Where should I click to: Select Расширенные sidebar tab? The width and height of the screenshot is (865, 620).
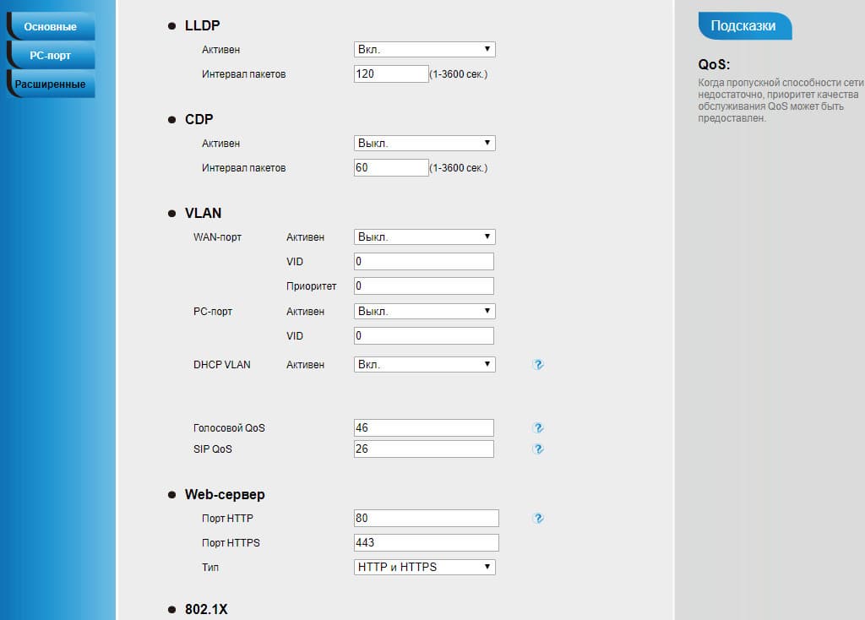pos(51,84)
